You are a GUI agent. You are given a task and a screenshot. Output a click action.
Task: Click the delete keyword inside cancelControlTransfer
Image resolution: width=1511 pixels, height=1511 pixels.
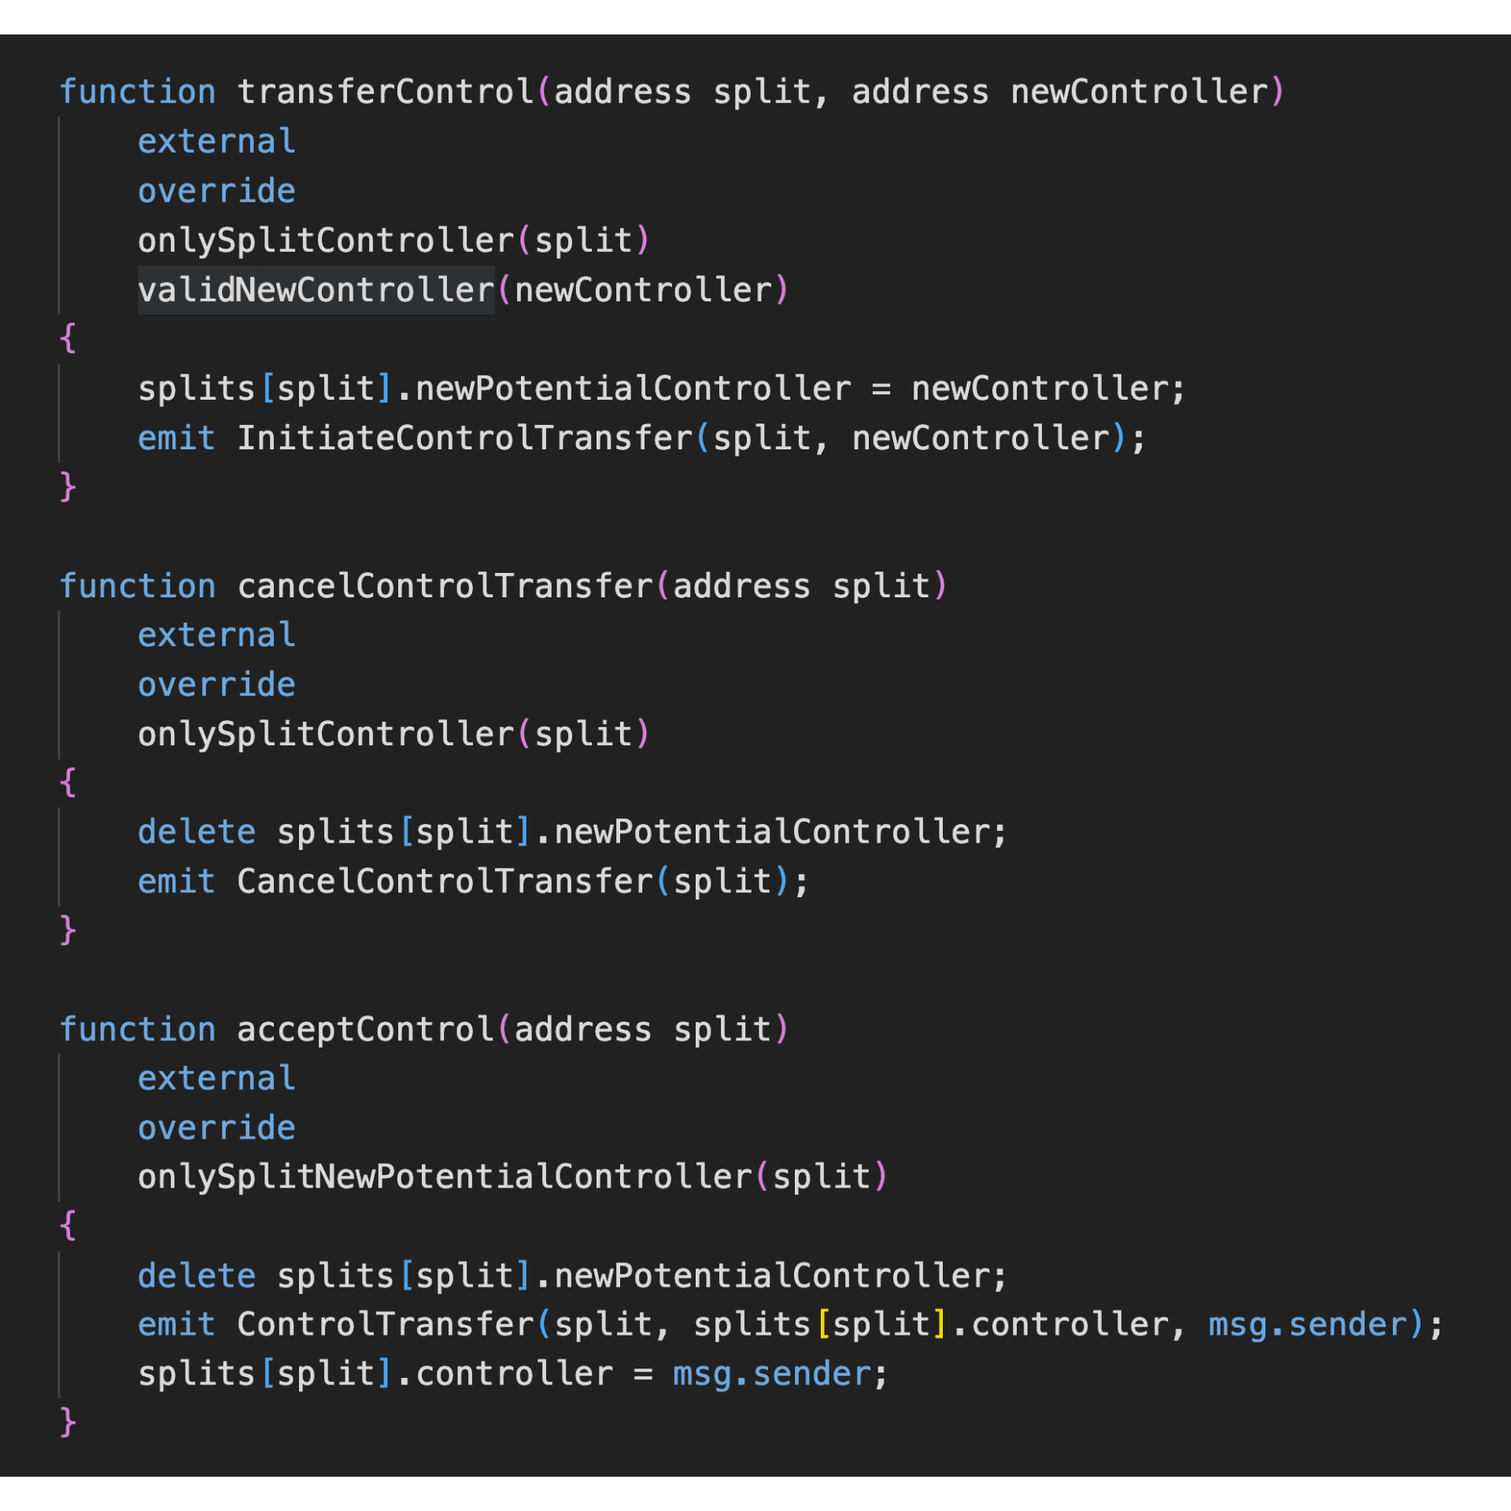pos(197,833)
